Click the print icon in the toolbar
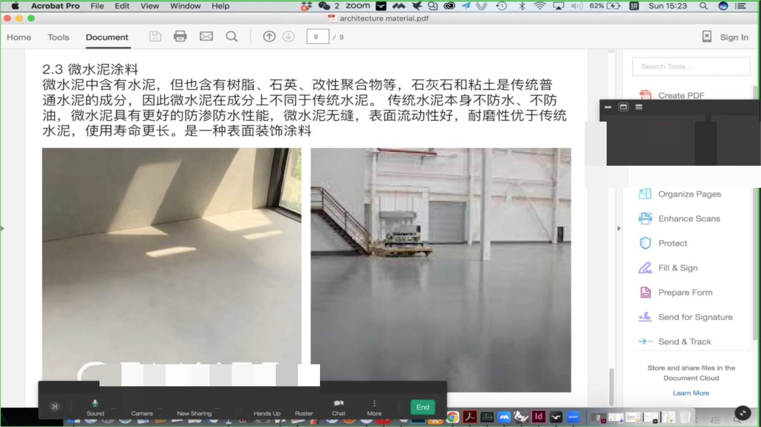Screen dimensions: 761x427 coord(180,37)
